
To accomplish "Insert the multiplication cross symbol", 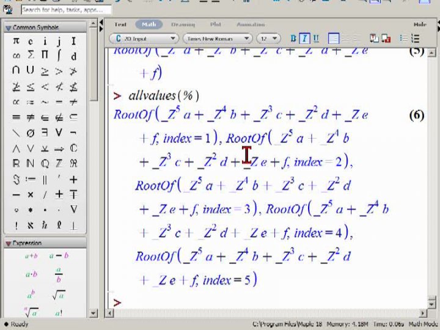I will coord(31,194).
